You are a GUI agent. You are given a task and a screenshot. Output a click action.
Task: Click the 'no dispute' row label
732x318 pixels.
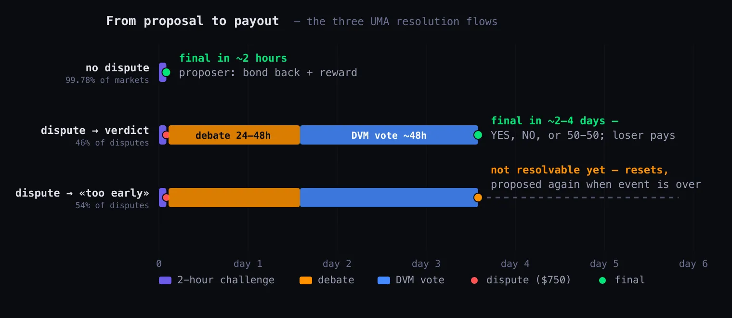tap(118, 68)
